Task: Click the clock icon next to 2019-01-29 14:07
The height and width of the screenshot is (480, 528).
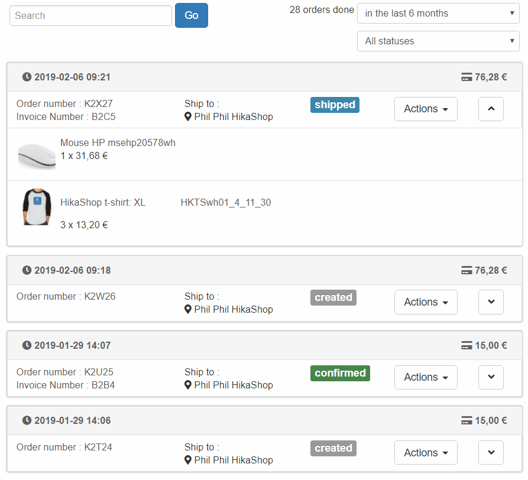Action: click(27, 345)
